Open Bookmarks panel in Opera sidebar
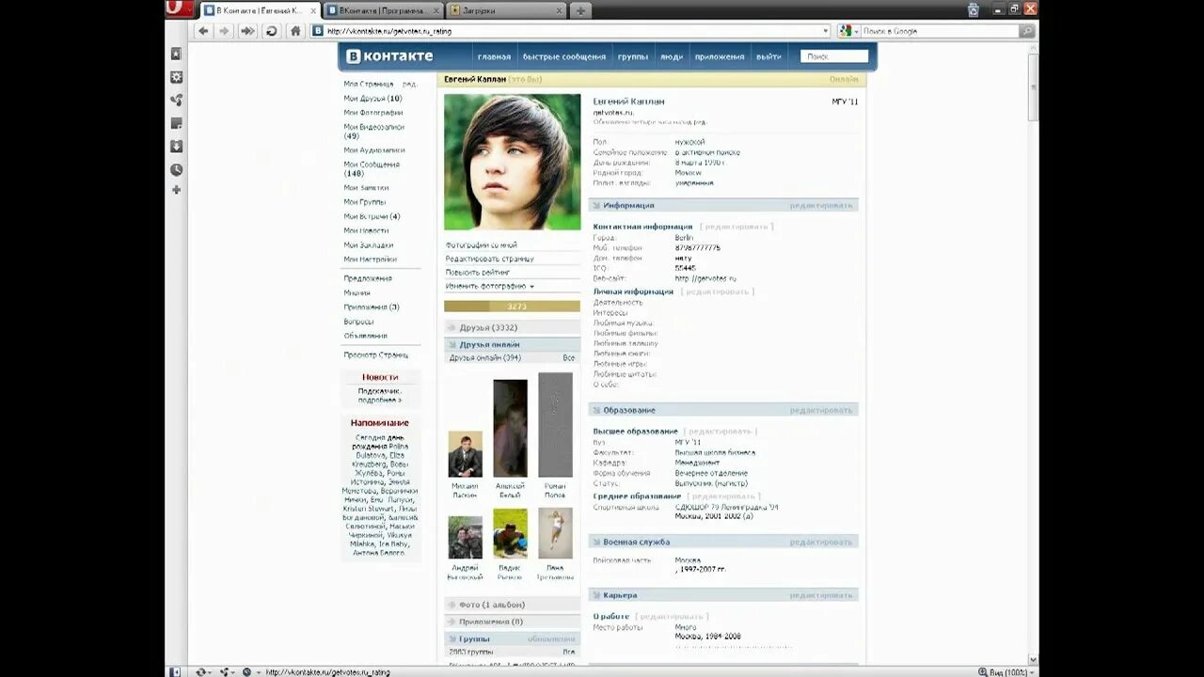The width and height of the screenshot is (1204, 677). [176, 55]
